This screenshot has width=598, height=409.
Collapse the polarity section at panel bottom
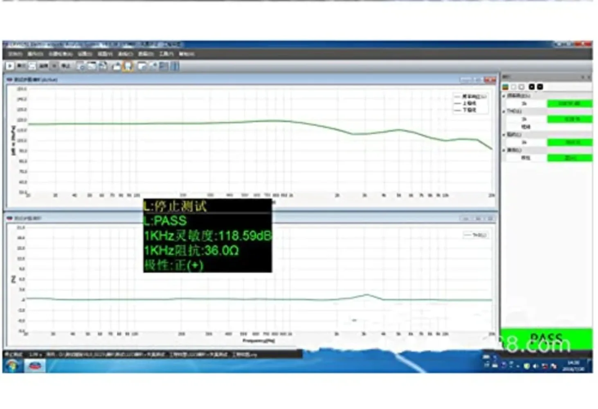click(504, 150)
